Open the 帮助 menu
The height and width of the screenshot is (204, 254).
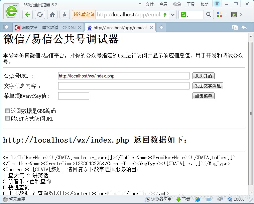(x=205, y=4)
